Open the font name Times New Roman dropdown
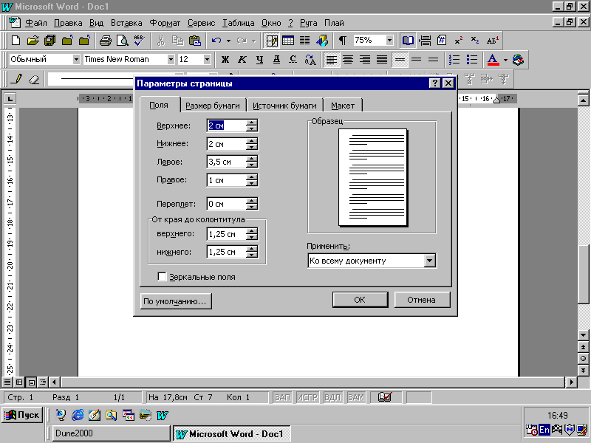Image resolution: width=591 pixels, height=443 pixels. (171, 60)
